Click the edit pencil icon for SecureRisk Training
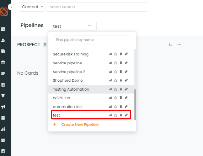The height and width of the screenshot is (156, 203). [126, 54]
